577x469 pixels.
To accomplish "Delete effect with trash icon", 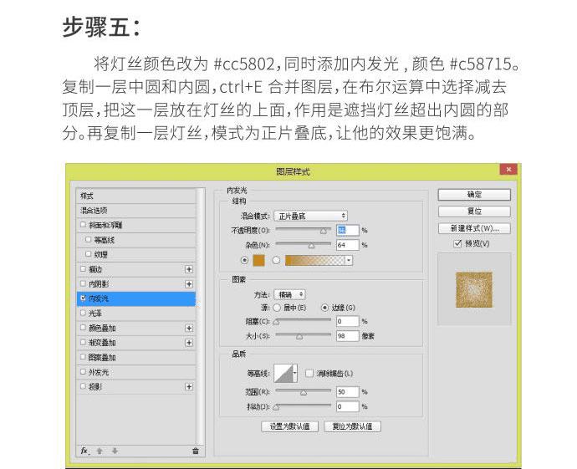I will pos(196,451).
